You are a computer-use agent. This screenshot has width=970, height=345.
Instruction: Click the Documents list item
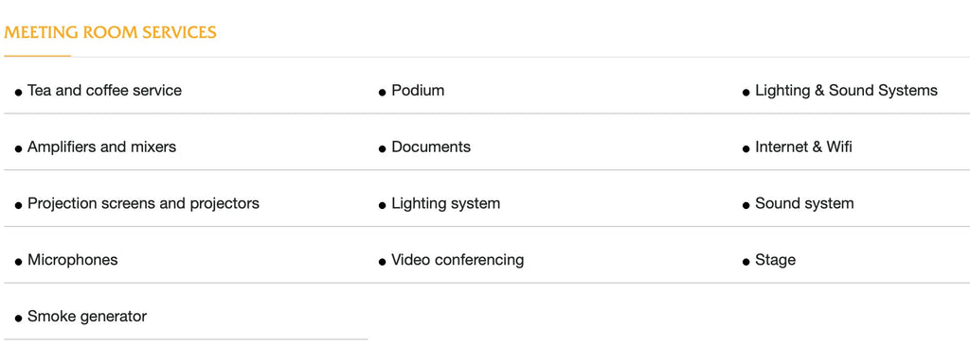(x=431, y=147)
